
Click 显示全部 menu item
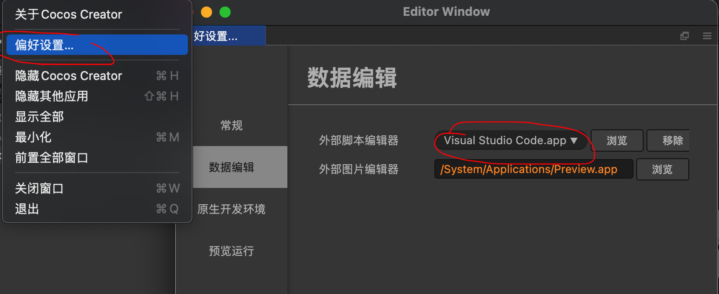click(x=40, y=117)
